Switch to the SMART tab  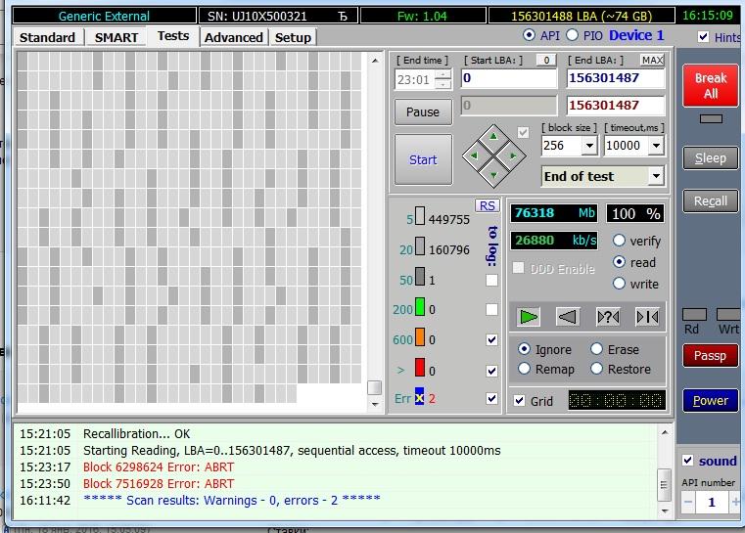(116, 37)
